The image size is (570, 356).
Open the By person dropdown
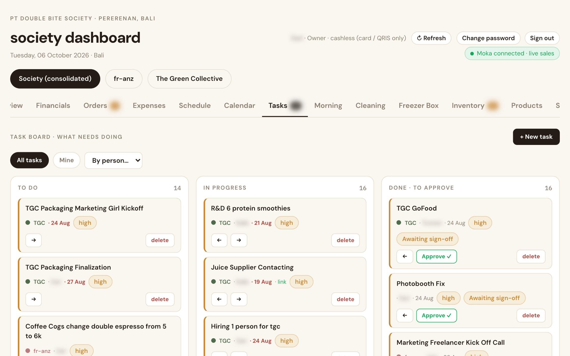click(x=113, y=160)
